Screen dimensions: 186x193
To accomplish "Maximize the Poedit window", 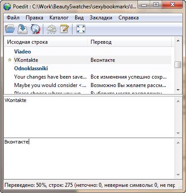I will [x=156, y=5].
